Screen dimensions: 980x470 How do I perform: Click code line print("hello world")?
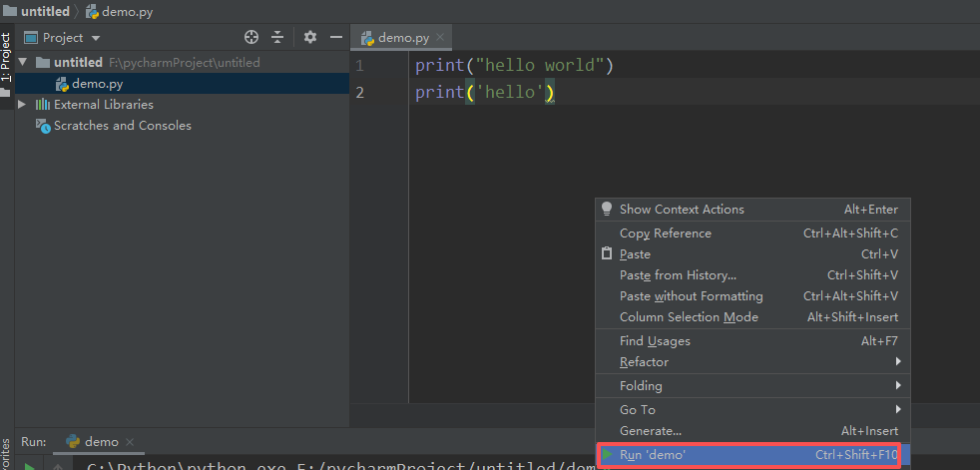[514, 65]
